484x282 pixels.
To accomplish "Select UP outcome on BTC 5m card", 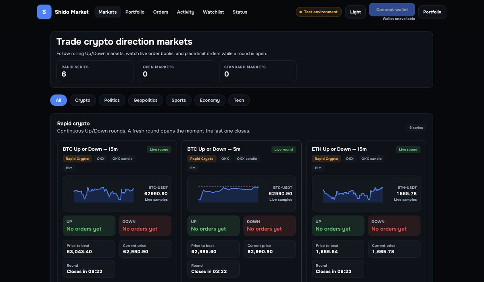I will click(x=214, y=226).
